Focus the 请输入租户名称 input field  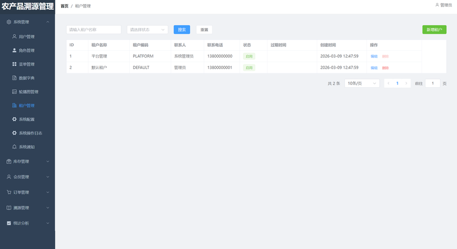click(x=94, y=30)
